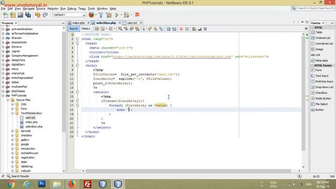Image resolution: width=336 pixels, height=189 pixels.
Task: Click the Redo toolbar icon
Action: (45, 15)
